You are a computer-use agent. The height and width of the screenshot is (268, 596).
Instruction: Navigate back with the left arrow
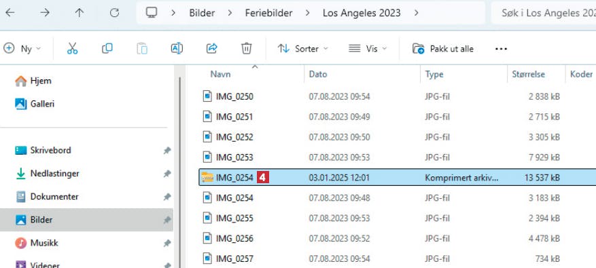tap(10, 13)
